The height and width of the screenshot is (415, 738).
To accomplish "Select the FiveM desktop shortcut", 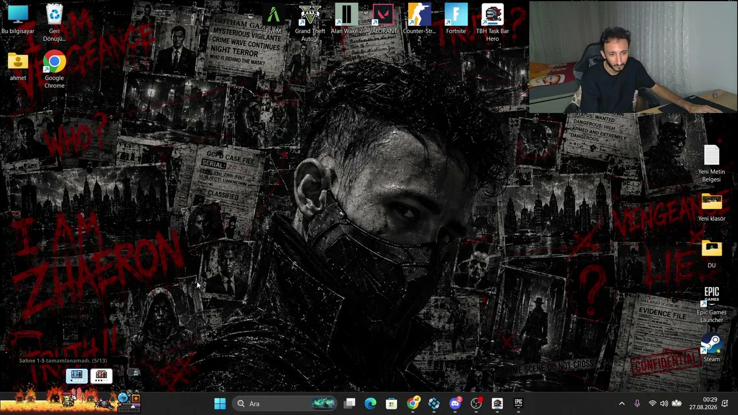I will point(273,19).
